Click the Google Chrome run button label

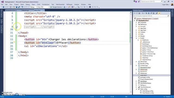(57, 7)
